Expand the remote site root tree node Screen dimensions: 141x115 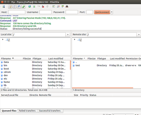tap(75, 40)
